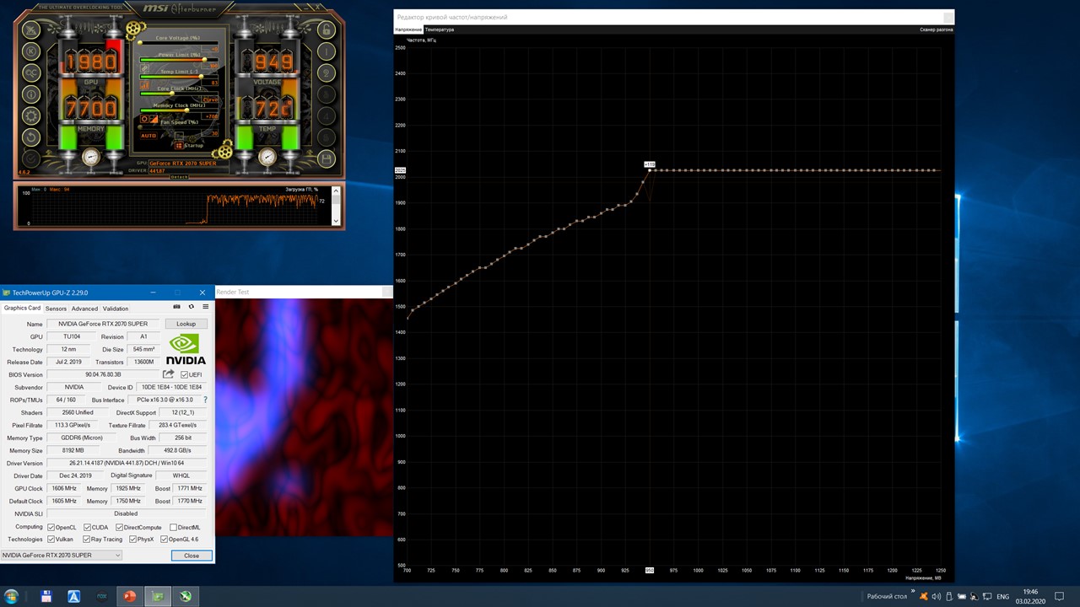Open the GPU selection dropdown in GPU-Z
1080x607 pixels.
pos(62,556)
